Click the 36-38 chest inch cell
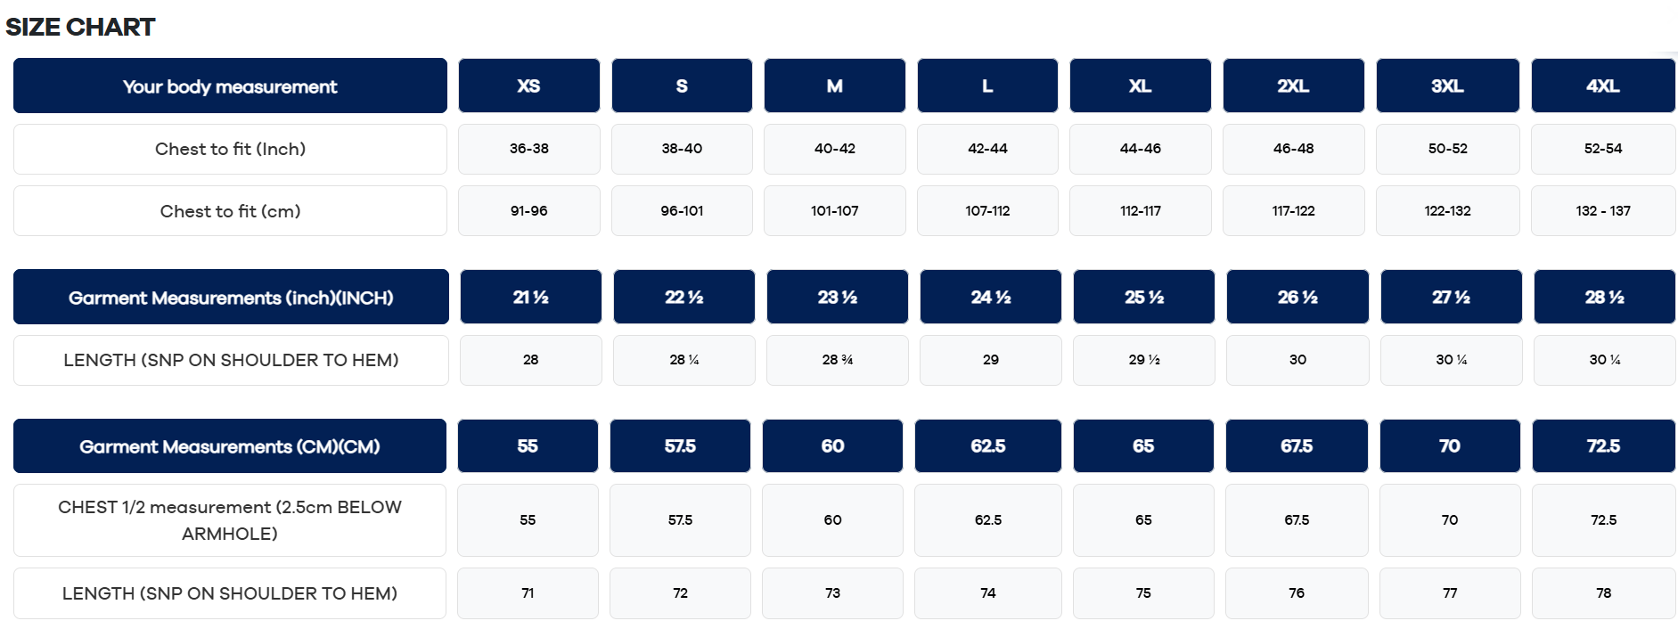 (x=528, y=149)
